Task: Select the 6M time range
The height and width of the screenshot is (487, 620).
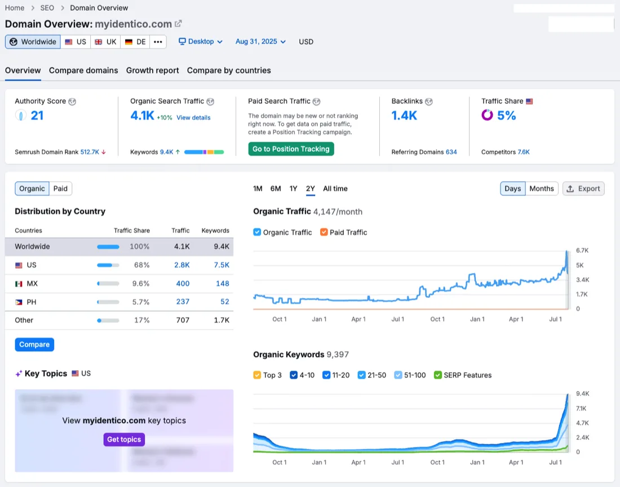Action: [x=276, y=188]
